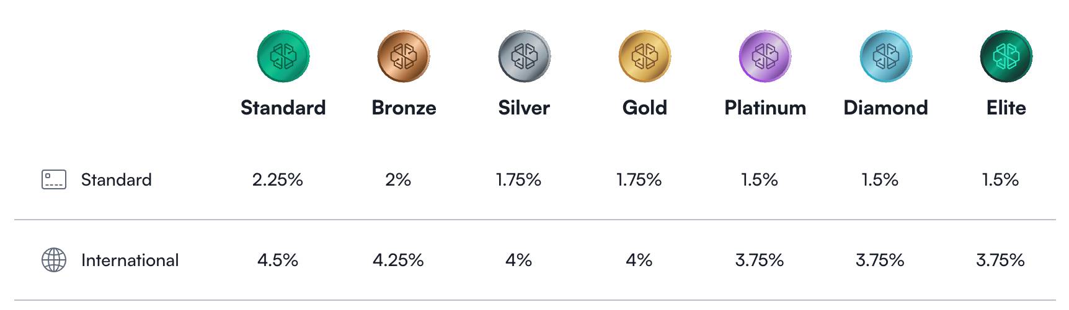The width and height of the screenshot is (1069, 310).
Task: Select the Diamond column heading
Action: coord(885,108)
